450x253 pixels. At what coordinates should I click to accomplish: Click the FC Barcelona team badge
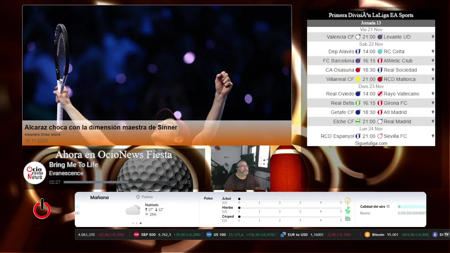click(358, 61)
